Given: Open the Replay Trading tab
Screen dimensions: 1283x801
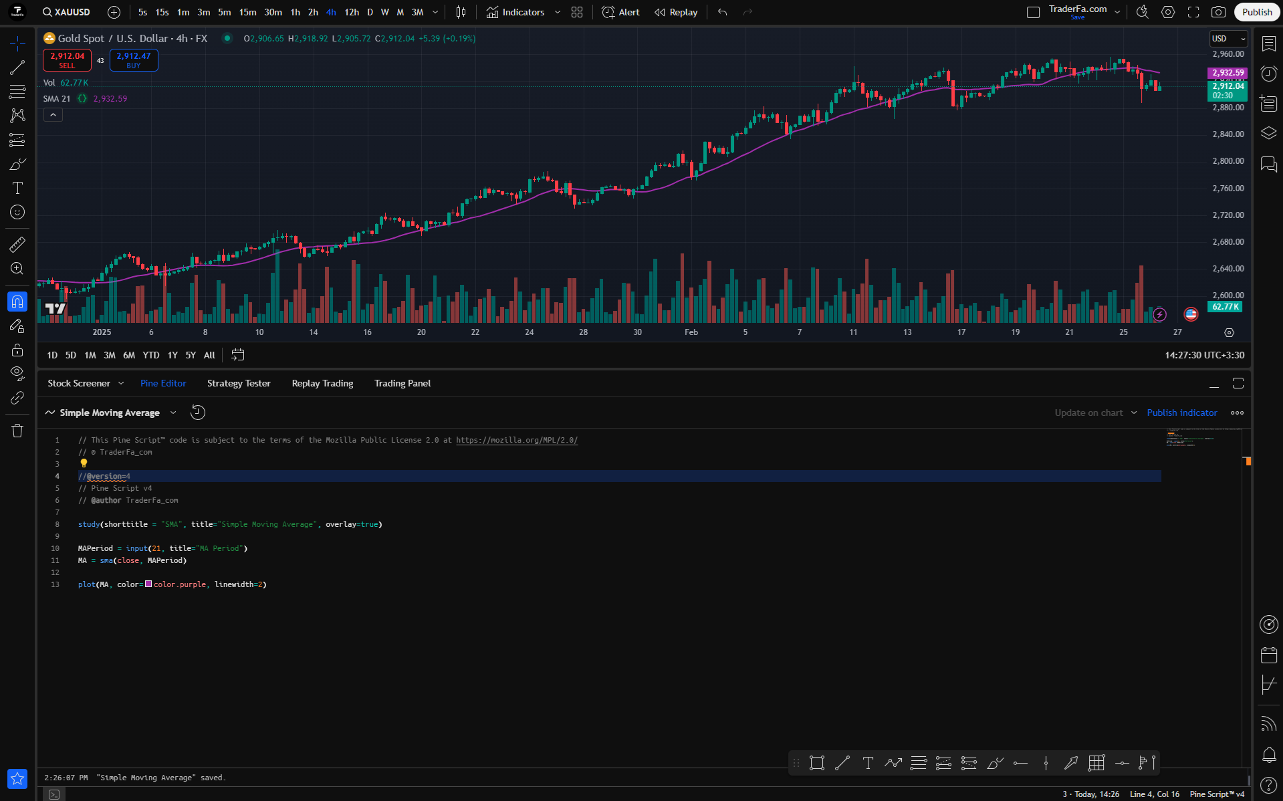Looking at the screenshot, I should click(322, 383).
